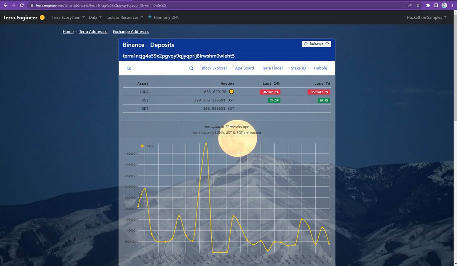Click the Last 24h column header
Viewport: 457px width, 266px height.
(x=271, y=83)
